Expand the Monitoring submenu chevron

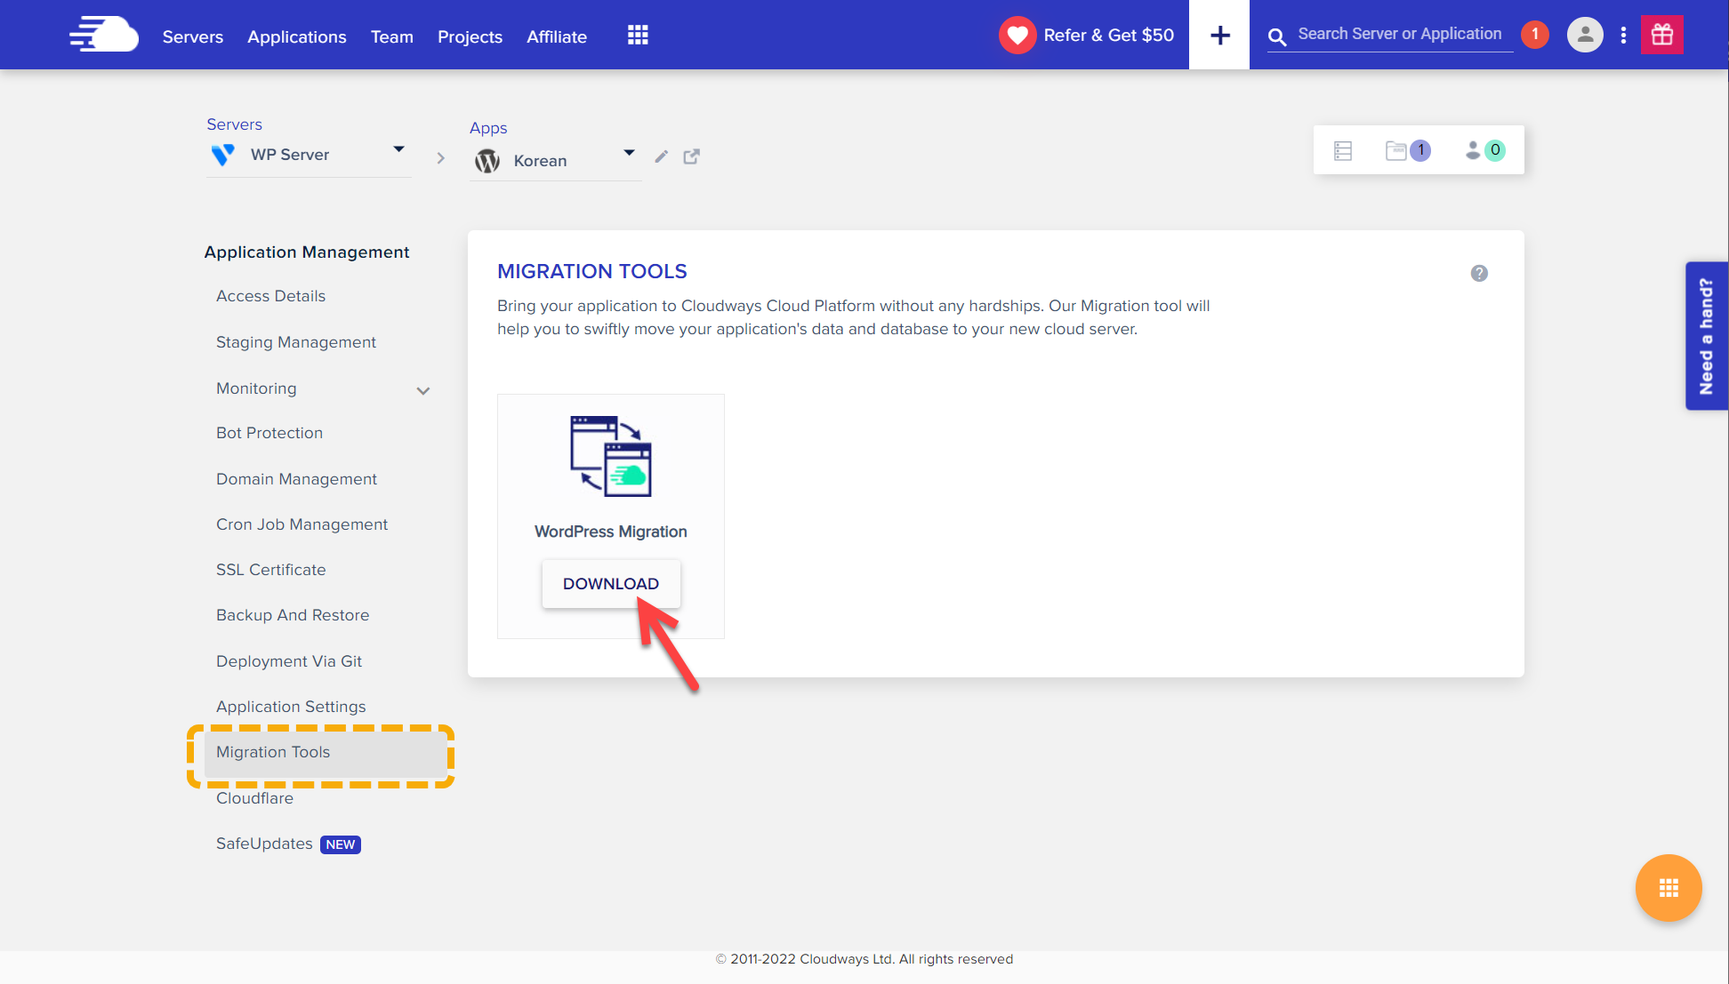[x=423, y=390]
